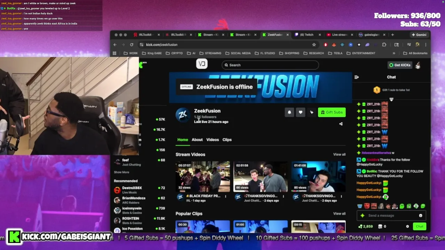Open the Chrome three-dot menu
The height and width of the screenshot is (250, 445).
tap(426, 44)
